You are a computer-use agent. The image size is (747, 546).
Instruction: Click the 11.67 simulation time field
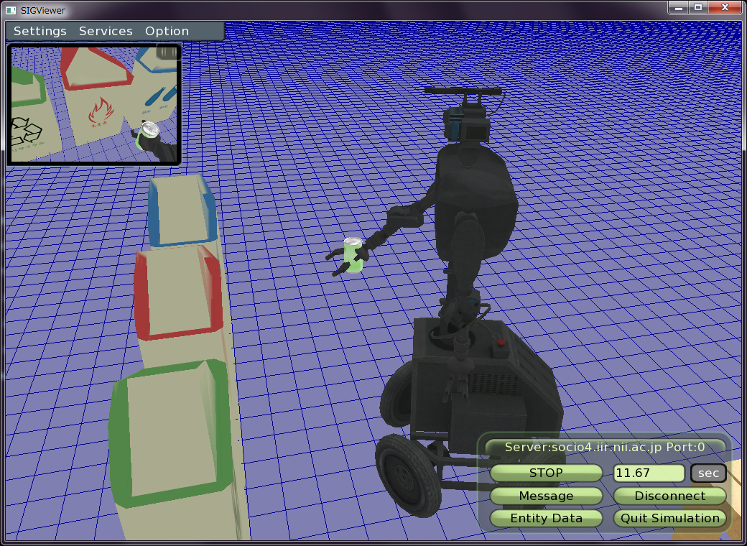tap(649, 473)
